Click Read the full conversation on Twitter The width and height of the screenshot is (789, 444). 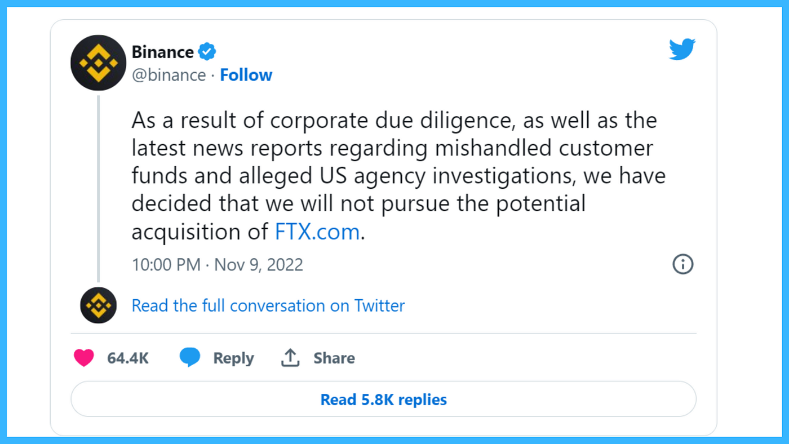[x=268, y=305]
